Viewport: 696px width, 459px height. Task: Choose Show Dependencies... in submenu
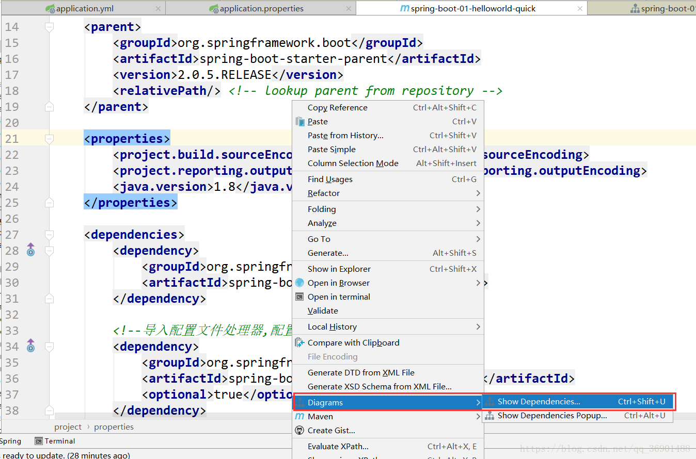point(578,402)
